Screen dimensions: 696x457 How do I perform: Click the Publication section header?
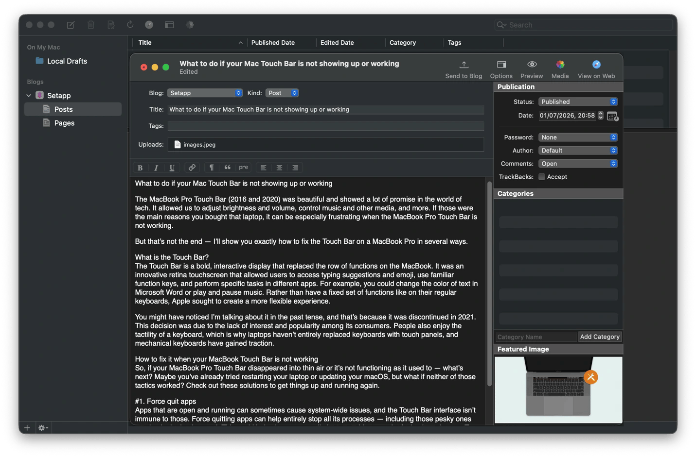tap(558, 87)
